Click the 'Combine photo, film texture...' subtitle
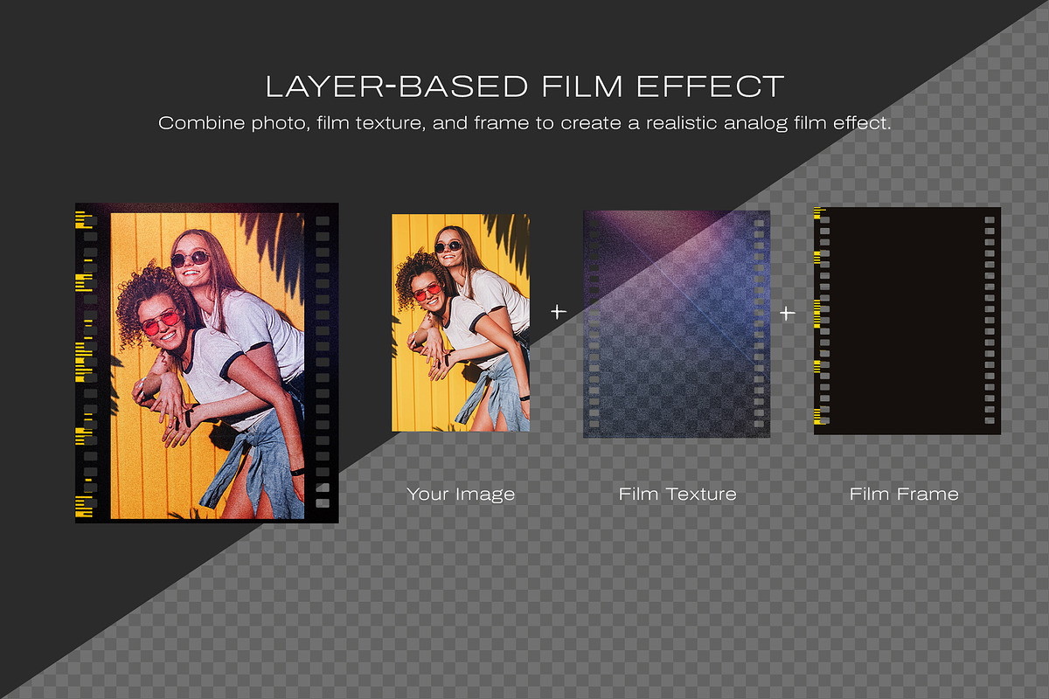The image size is (1049, 699). tap(524, 123)
